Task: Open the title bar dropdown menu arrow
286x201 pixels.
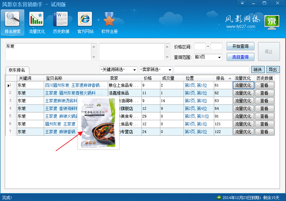Action: [x=242, y=3]
